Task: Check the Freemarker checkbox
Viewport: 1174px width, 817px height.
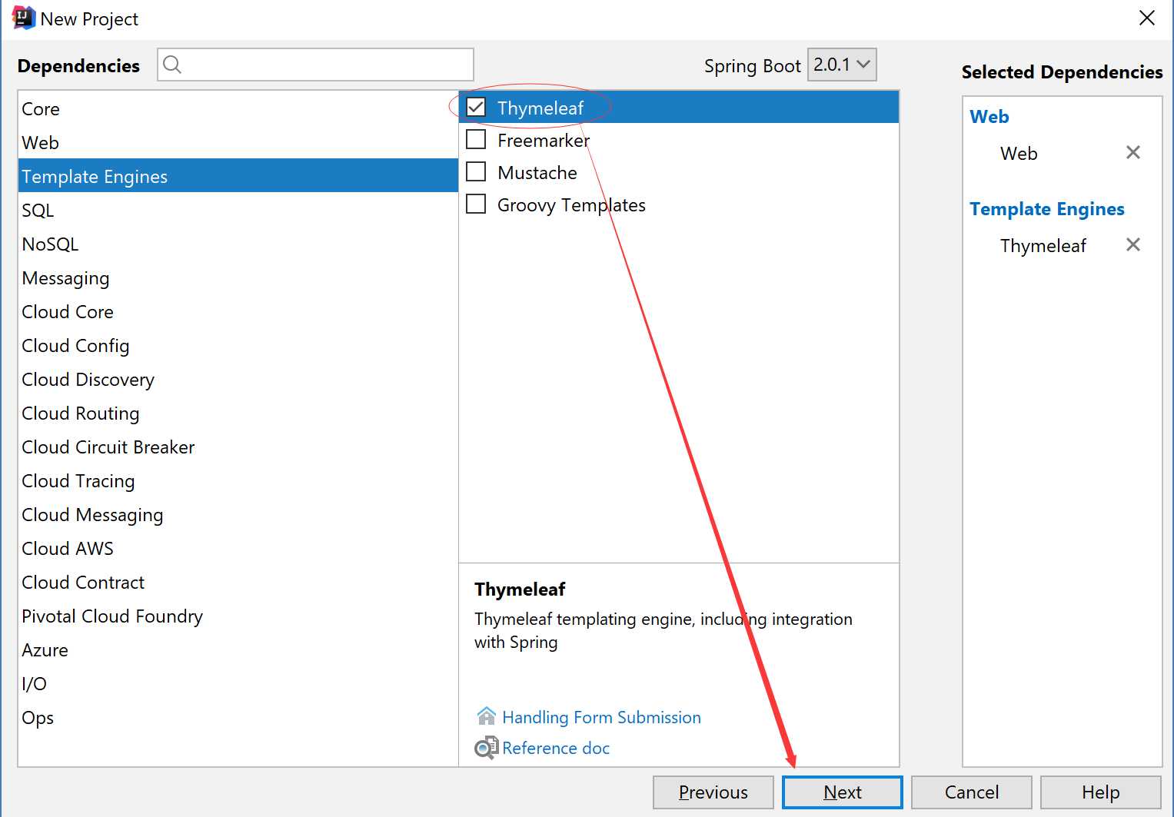Action: pyautogui.click(x=476, y=139)
